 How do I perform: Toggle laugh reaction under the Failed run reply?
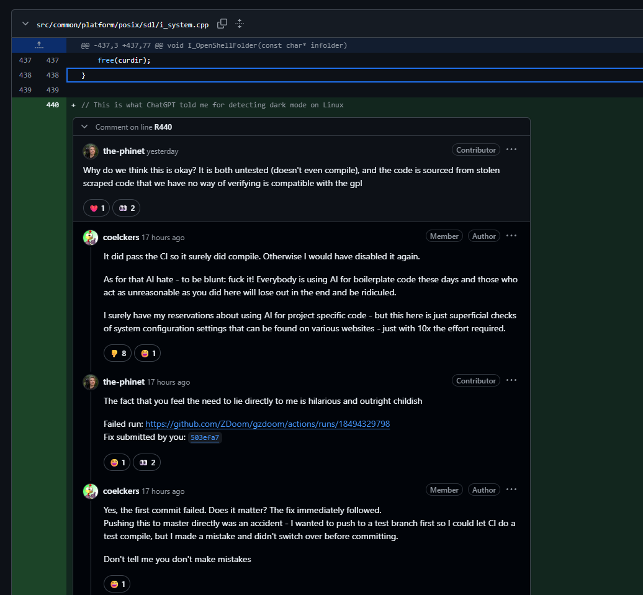pyautogui.click(x=117, y=463)
